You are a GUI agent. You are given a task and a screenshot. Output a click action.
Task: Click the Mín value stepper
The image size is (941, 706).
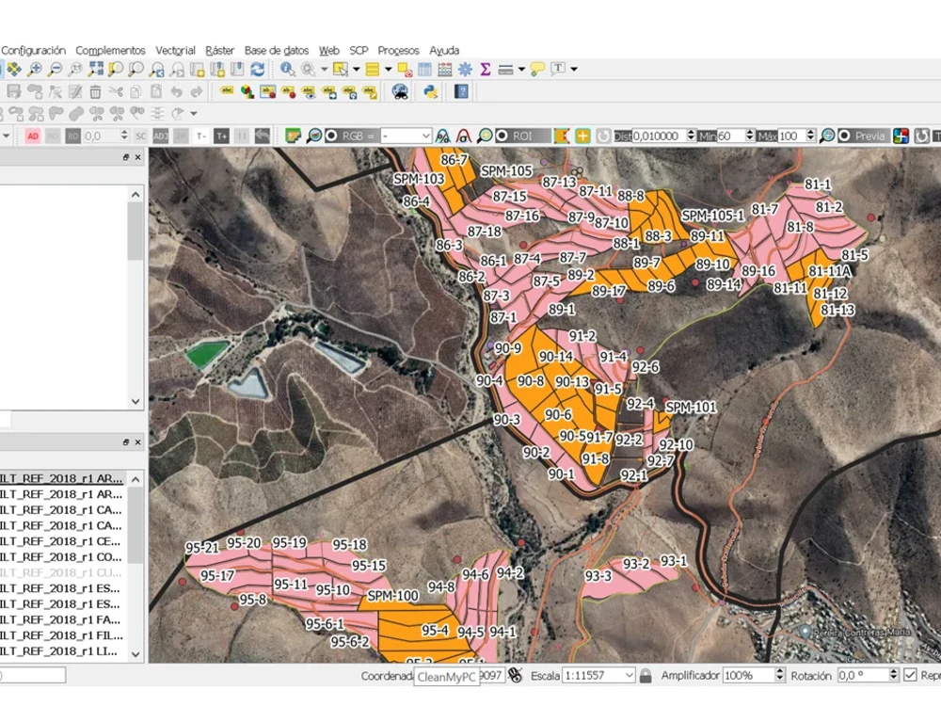(x=750, y=136)
